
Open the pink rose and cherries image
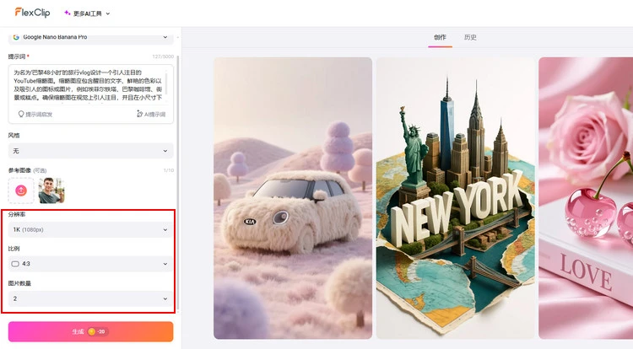(586, 198)
